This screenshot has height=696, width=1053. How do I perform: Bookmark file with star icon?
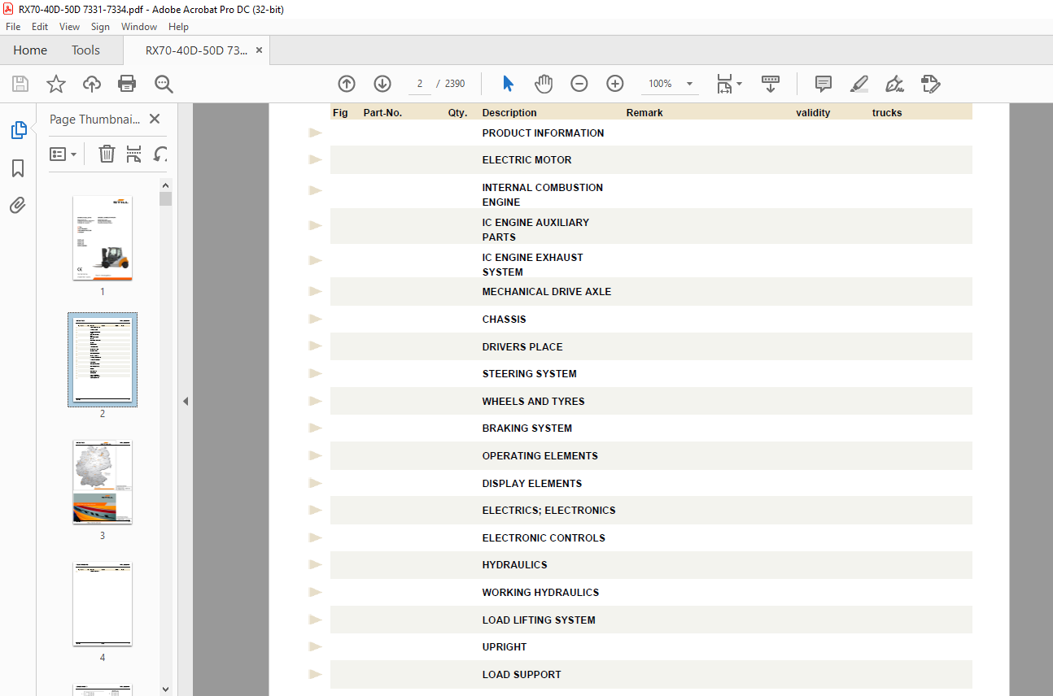pyautogui.click(x=55, y=84)
